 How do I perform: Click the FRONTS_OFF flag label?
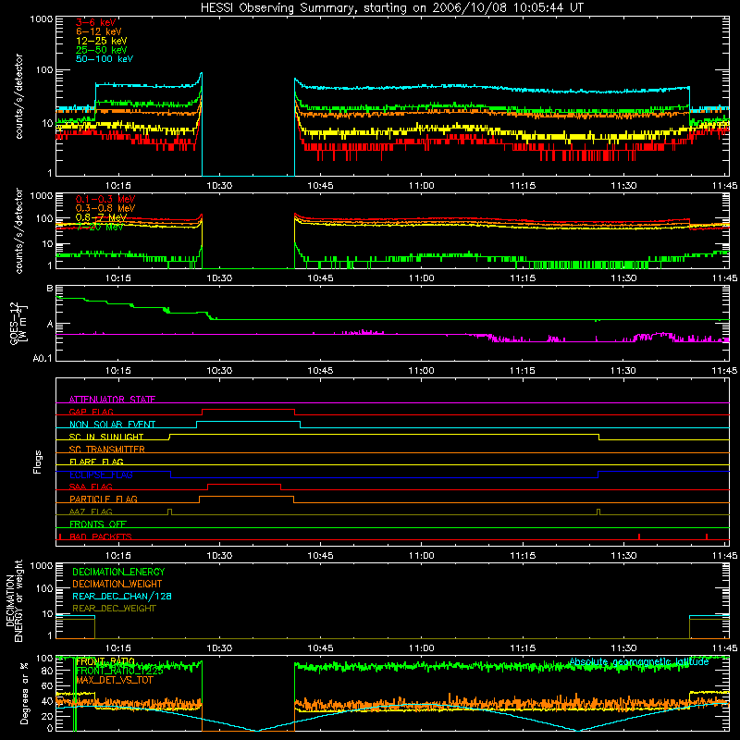click(x=98, y=524)
